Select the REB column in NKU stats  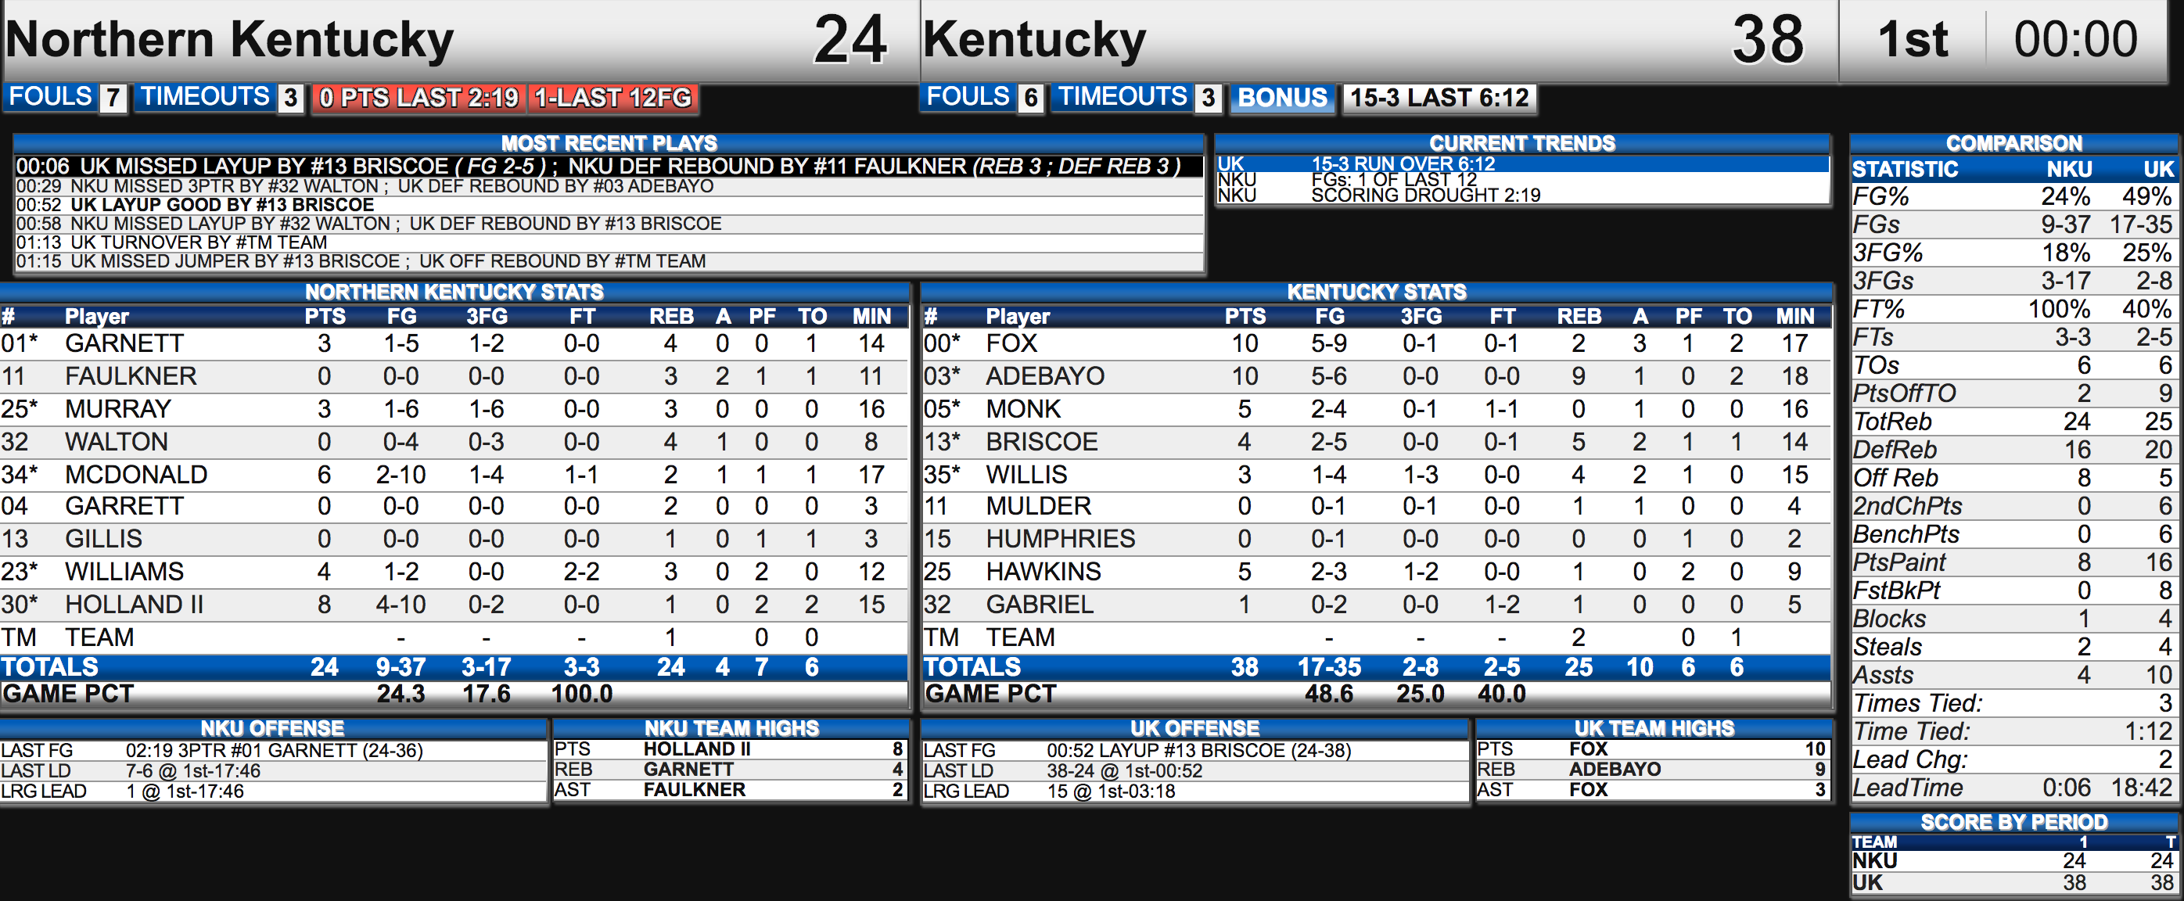[x=670, y=316]
